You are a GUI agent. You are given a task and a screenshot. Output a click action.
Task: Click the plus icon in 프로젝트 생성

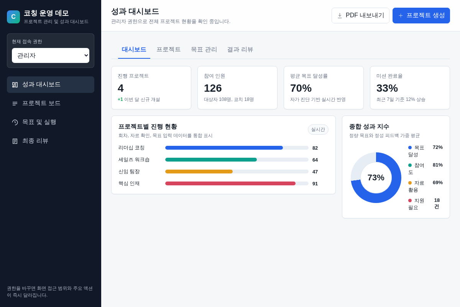click(x=401, y=16)
